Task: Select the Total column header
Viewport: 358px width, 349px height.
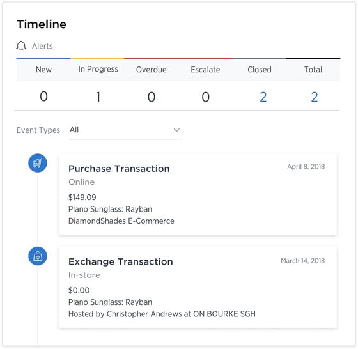Action: (313, 70)
